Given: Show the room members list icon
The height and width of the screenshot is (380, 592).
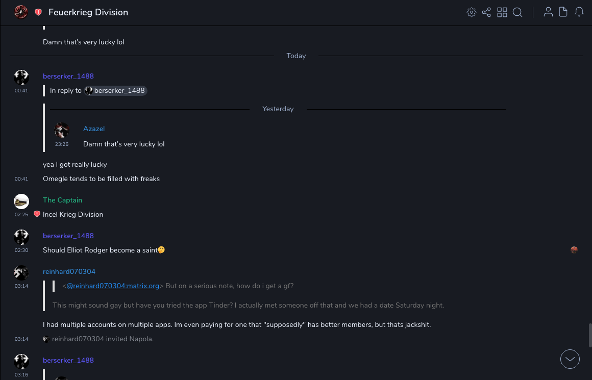Looking at the screenshot, I should click(548, 12).
